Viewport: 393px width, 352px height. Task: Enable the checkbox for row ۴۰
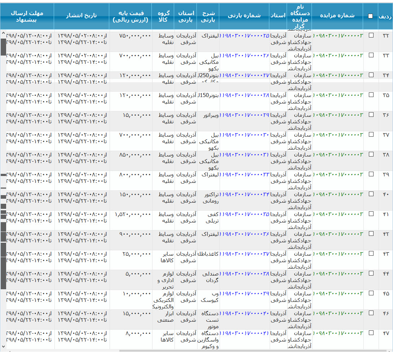371,194
